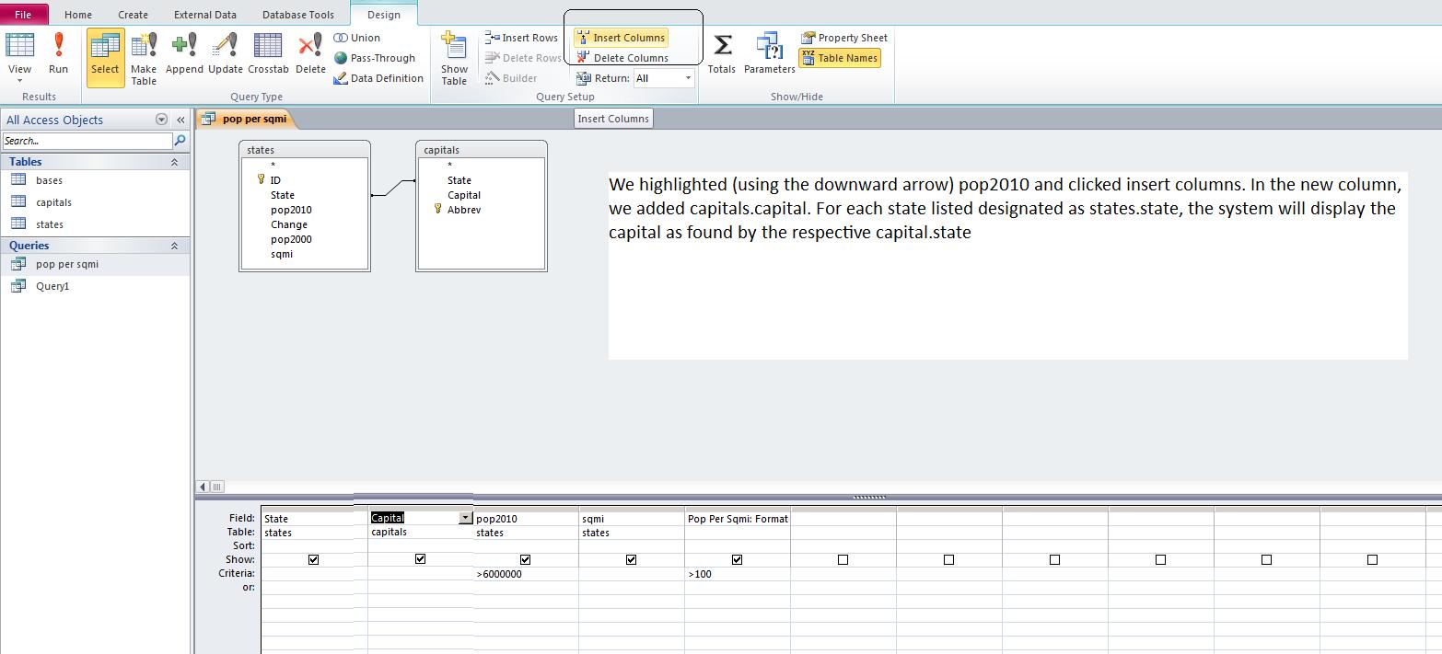Screen dimensions: 1442x654
Task: Collapse the navigation pane with shutter button
Action: [x=180, y=120]
